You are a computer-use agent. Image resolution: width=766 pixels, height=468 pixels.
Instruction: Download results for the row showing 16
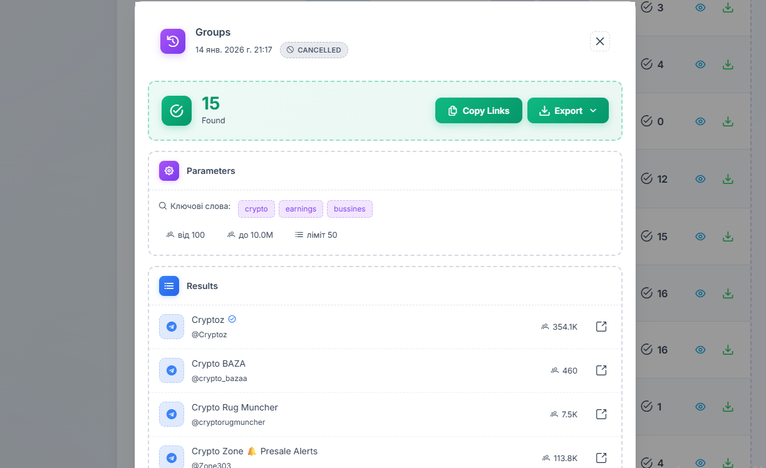(x=727, y=293)
